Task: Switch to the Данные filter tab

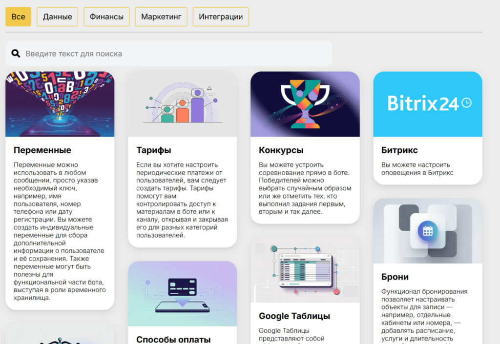Action: (58, 17)
